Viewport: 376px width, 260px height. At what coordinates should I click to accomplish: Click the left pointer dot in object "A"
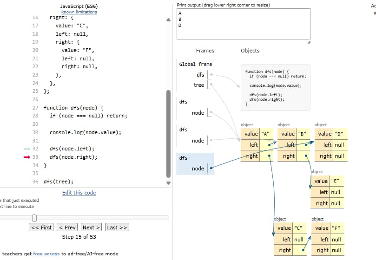(269, 145)
